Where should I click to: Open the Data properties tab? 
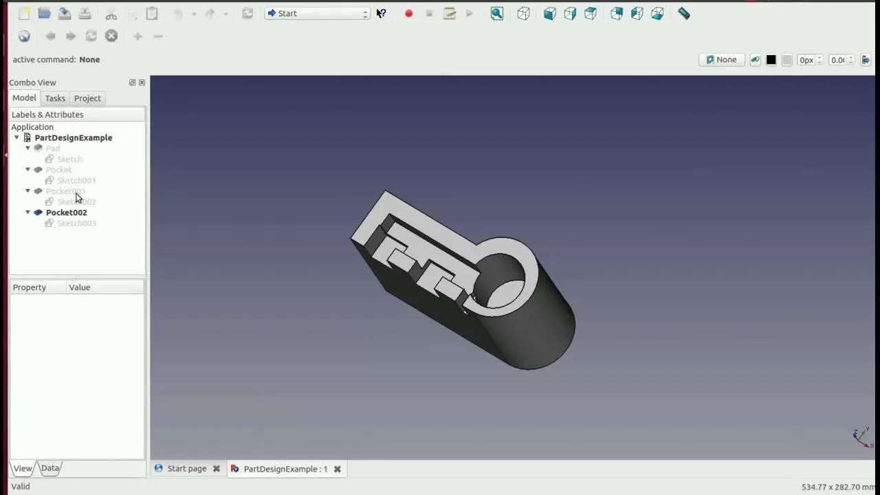[49, 468]
